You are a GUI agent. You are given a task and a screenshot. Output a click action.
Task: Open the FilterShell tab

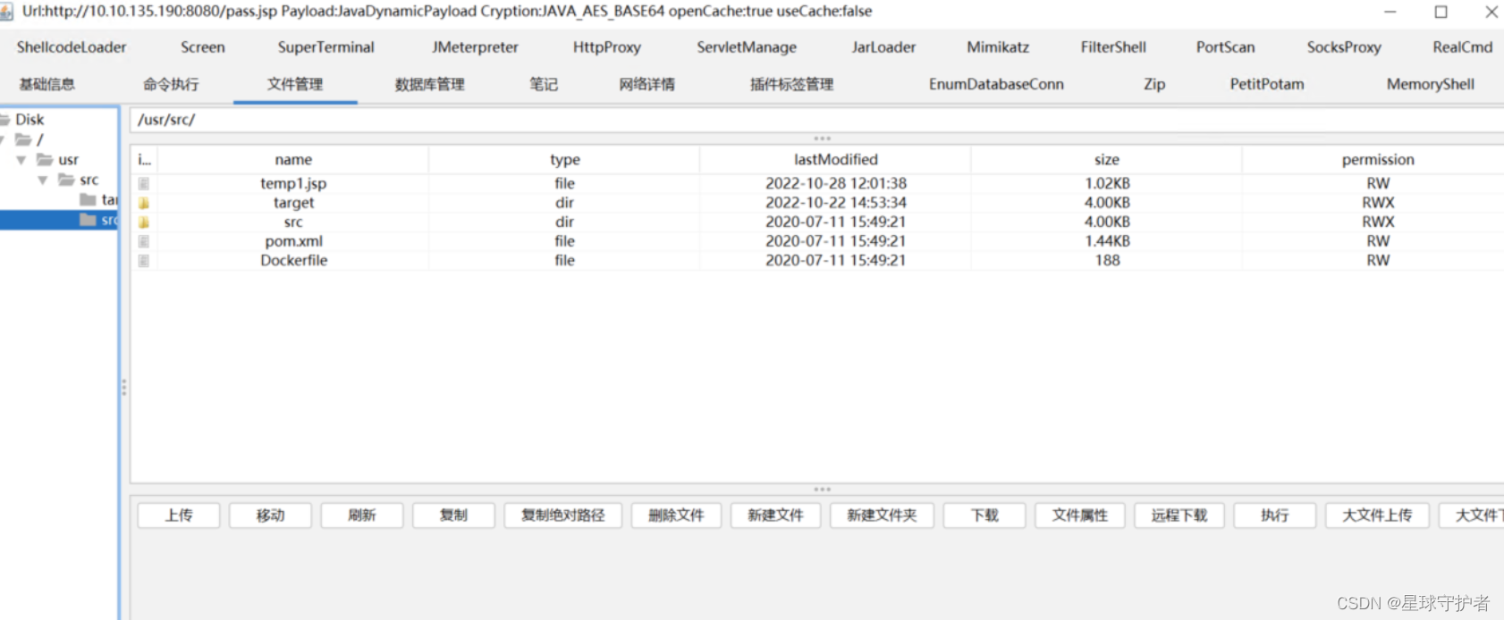[x=1113, y=47]
